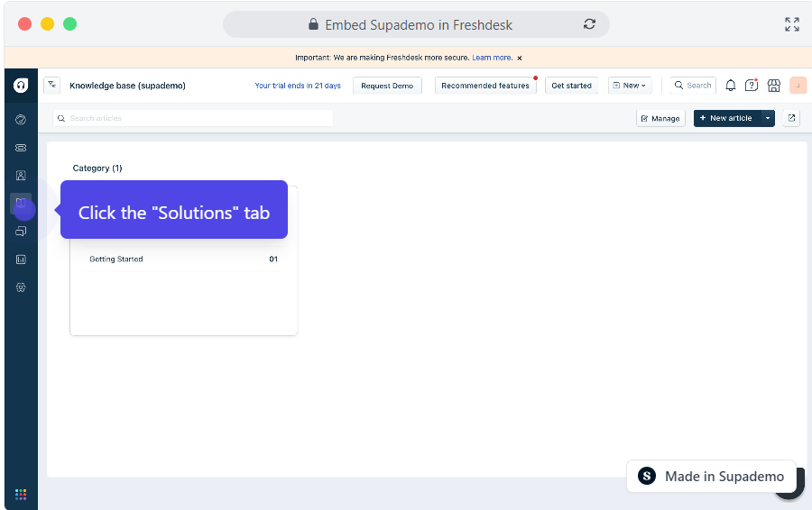Reload the Supademo page icon

pos(589,23)
